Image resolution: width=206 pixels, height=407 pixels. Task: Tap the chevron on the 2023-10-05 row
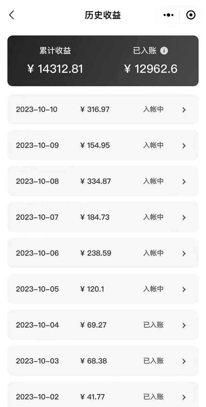tap(184, 289)
